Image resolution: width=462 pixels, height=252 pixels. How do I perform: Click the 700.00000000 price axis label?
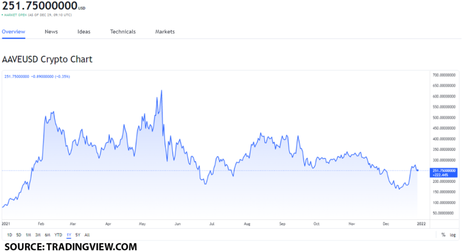pos(444,75)
